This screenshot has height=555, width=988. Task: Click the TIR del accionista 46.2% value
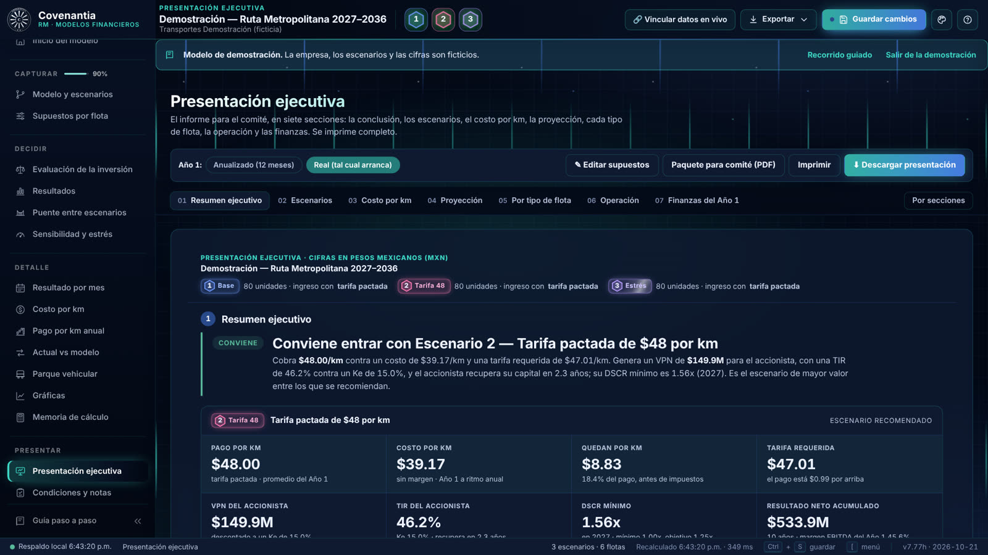pos(418,522)
